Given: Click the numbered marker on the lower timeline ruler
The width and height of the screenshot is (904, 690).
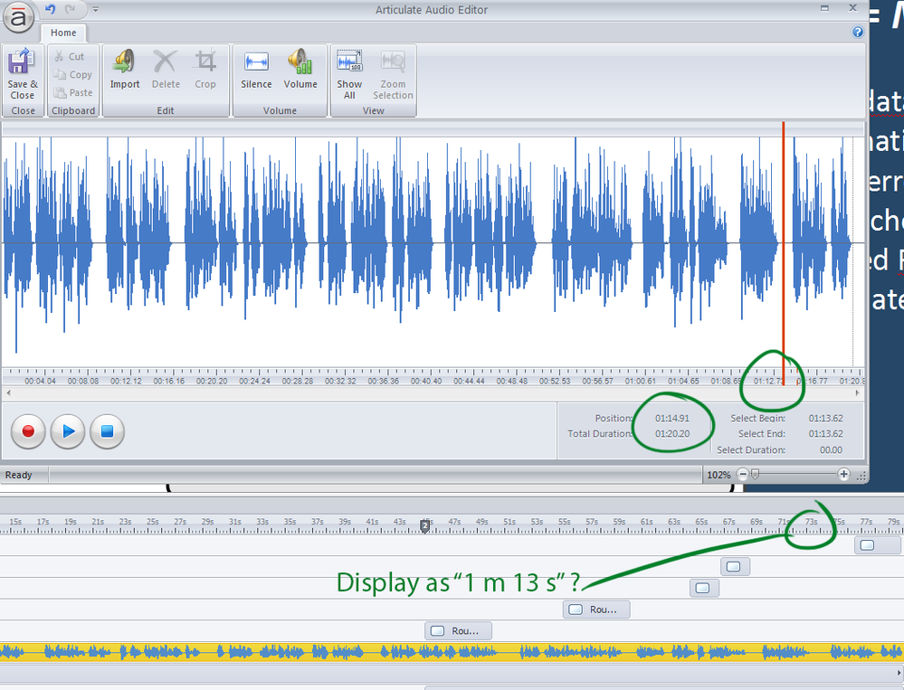Looking at the screenshot, I should click(x=425, y=525).
